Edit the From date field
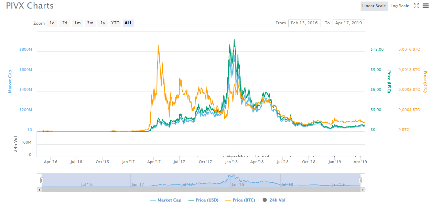431x206 pixels. [304, 23]
